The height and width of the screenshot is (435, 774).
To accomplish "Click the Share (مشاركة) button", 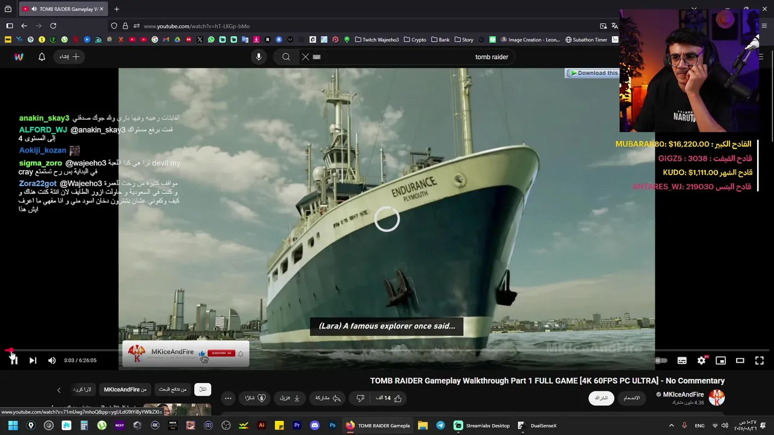I will (x=327, y=398).
